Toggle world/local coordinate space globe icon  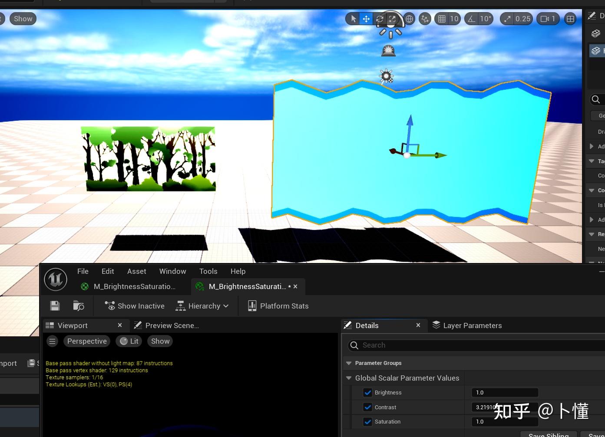coord(409,19)
